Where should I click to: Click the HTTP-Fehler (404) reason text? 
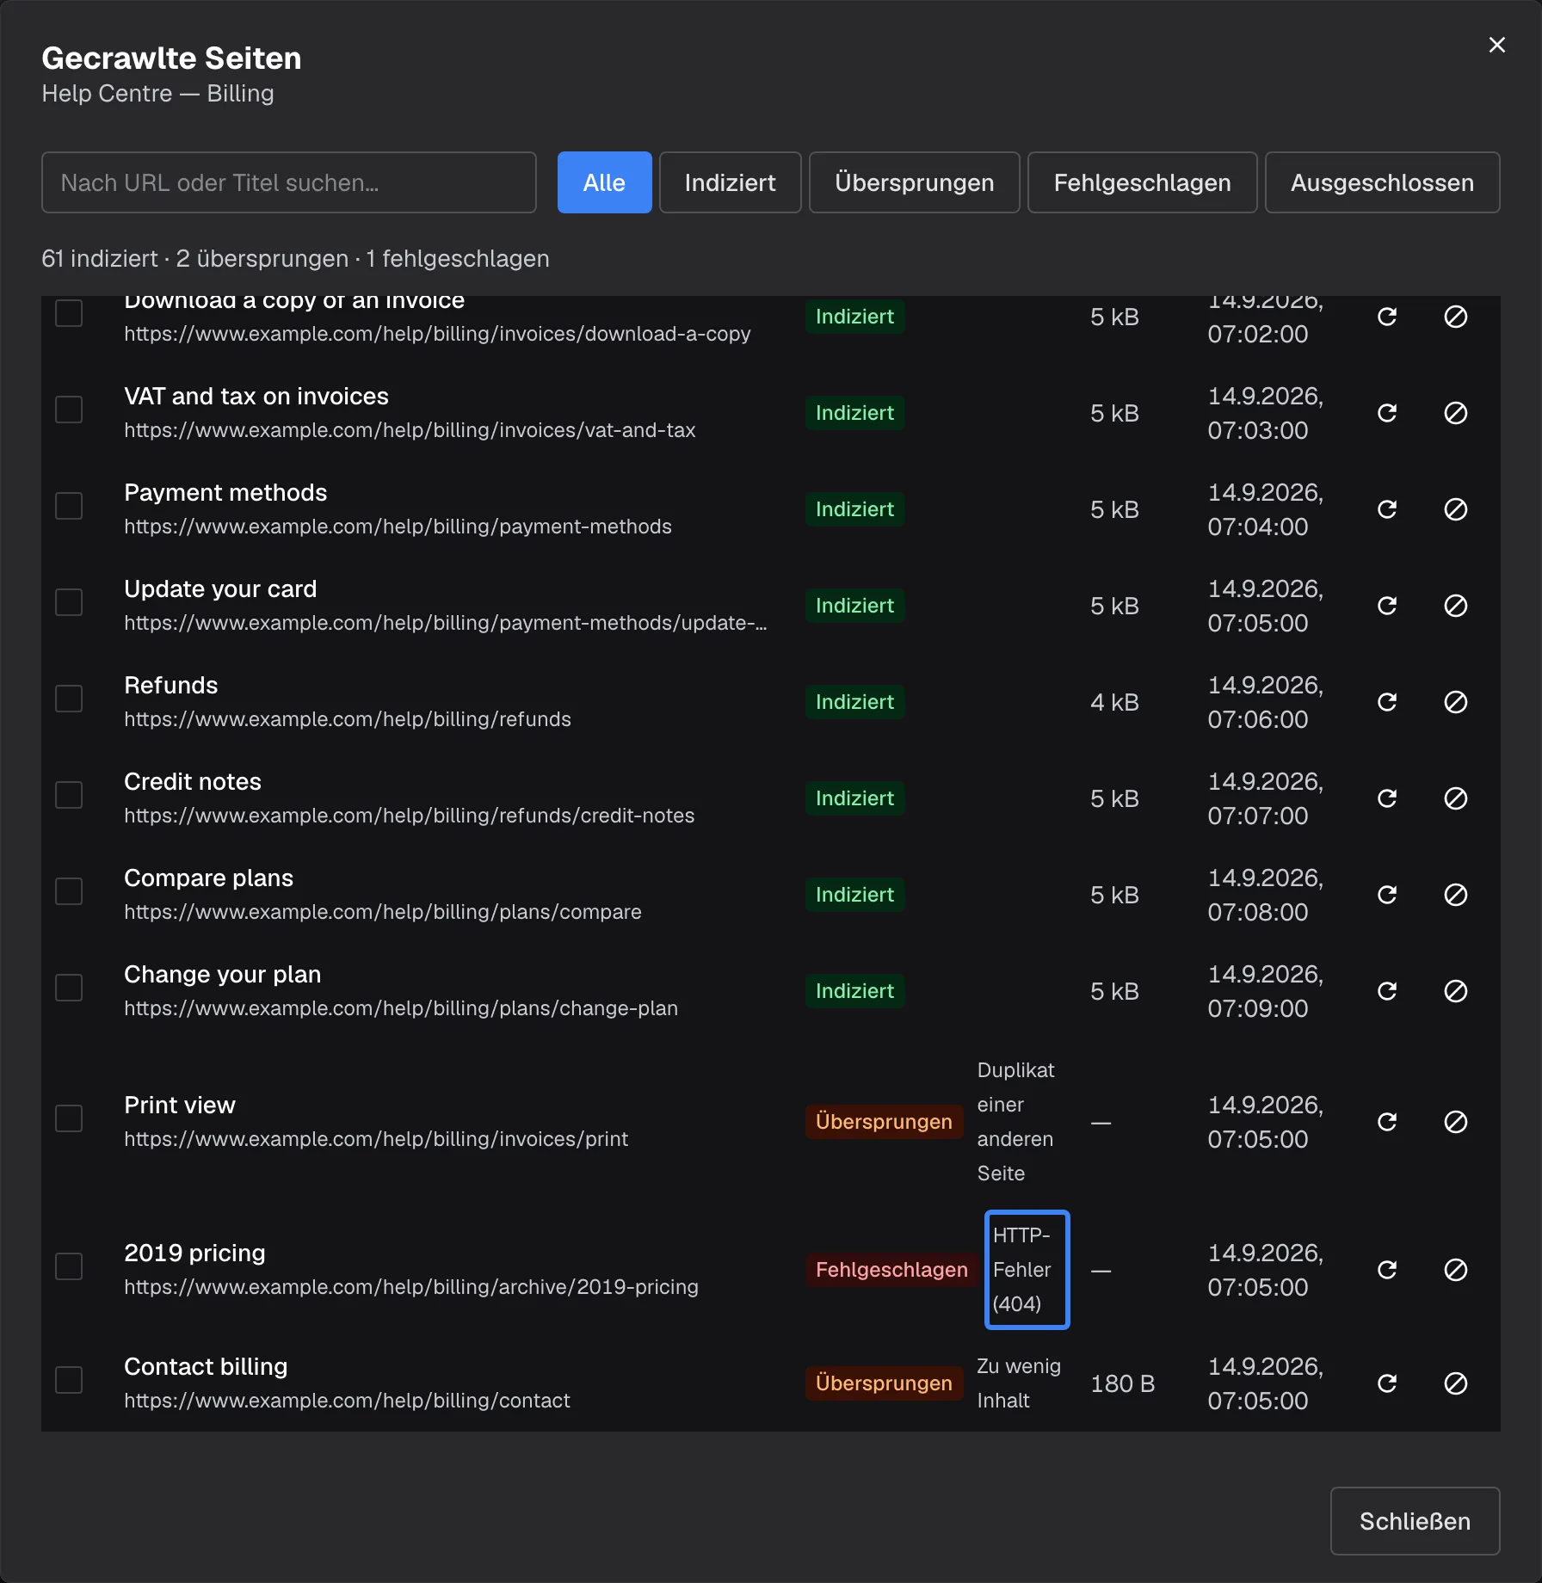pyautogui.click(x=1026, y=1270)
